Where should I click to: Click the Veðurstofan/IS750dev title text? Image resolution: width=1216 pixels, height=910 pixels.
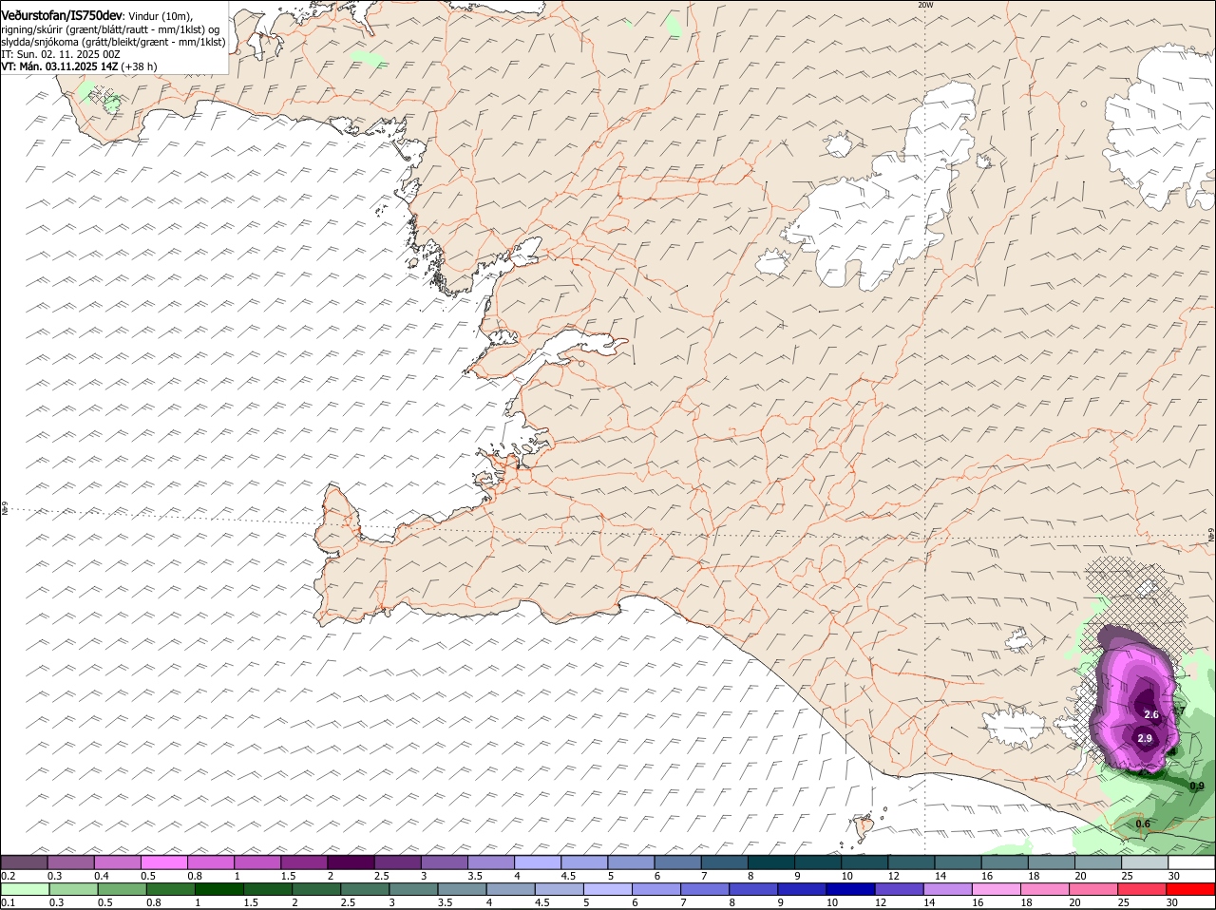62,16
